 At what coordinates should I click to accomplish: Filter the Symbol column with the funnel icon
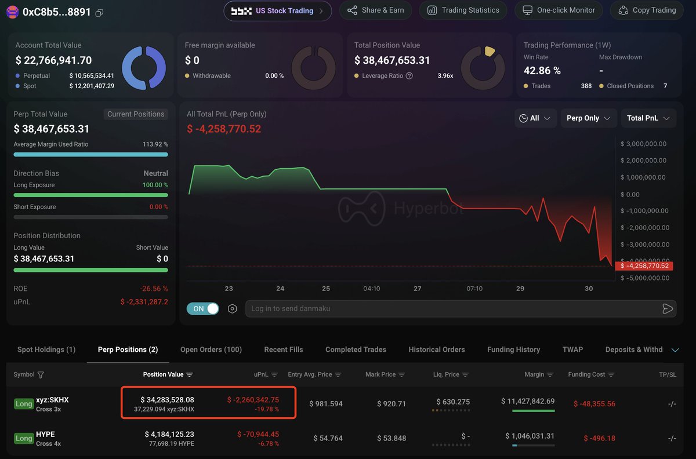click(x=41, y=375)
